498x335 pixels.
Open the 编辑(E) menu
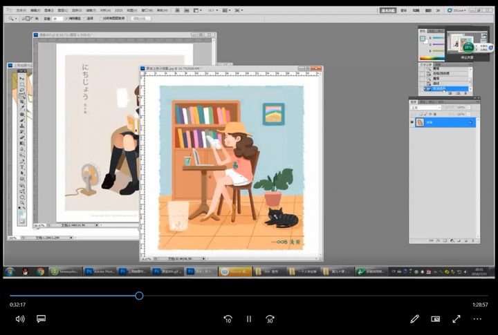(x=35, y=10)
